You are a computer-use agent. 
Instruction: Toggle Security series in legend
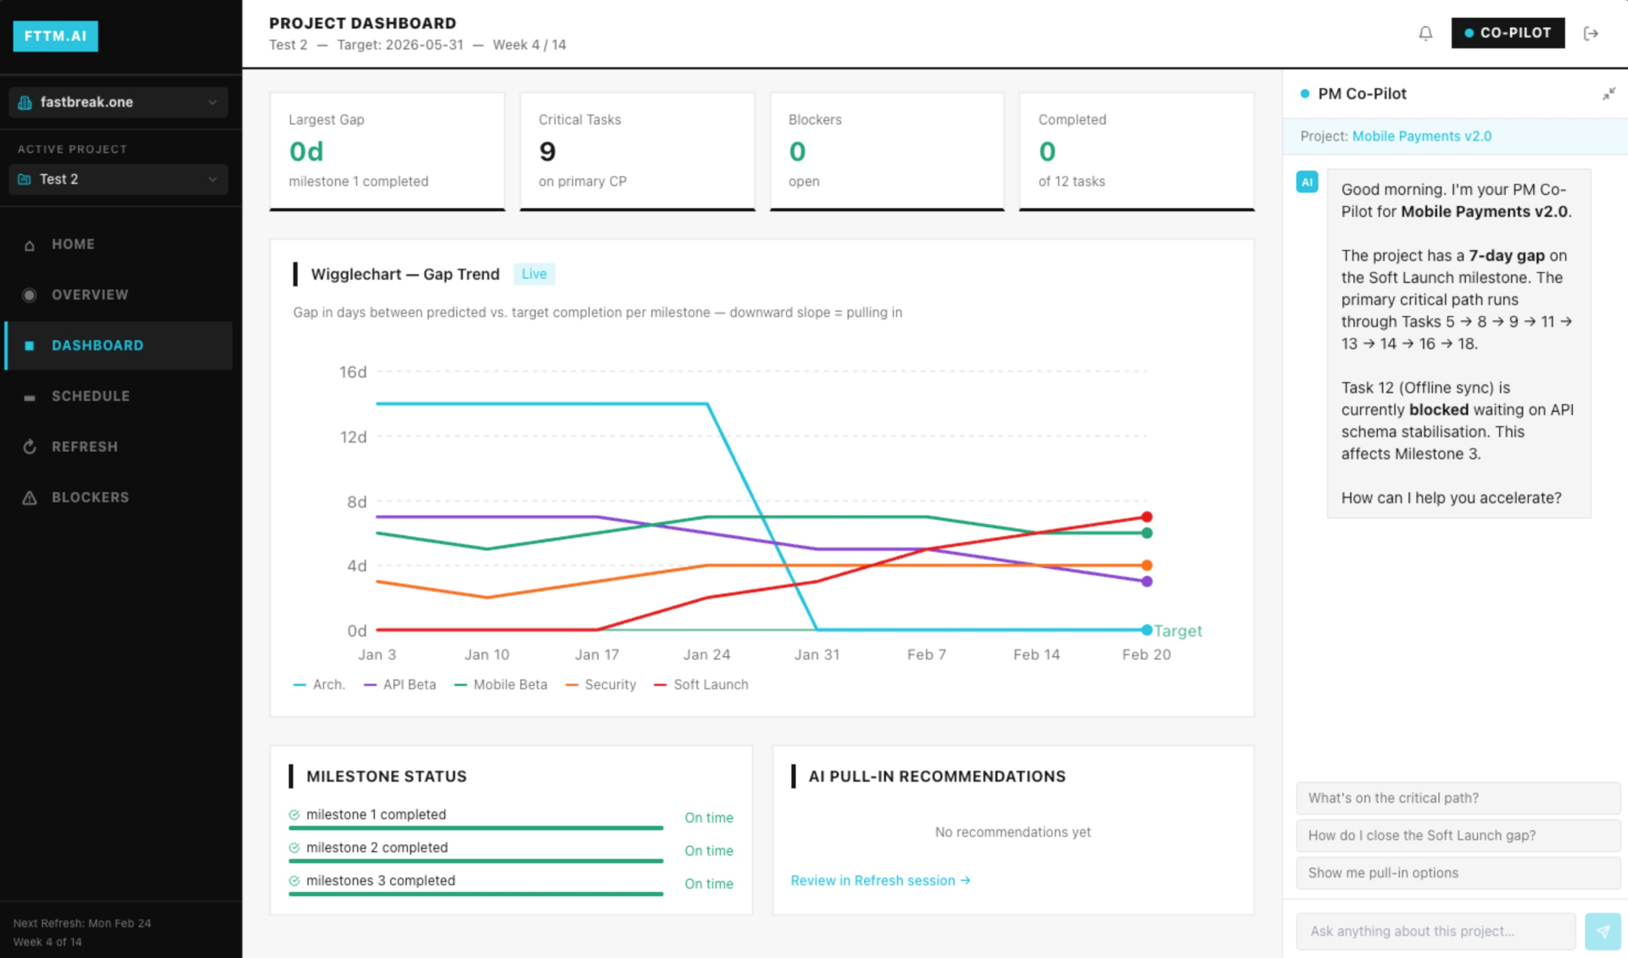pos(600,684)
